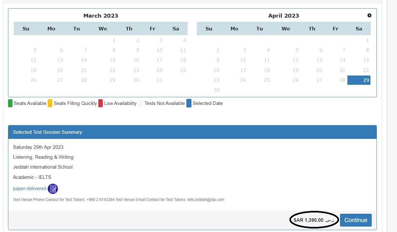Click the green Seats Available legend icon
The width and height of the screenshot is (397, 232).
pyautogui.click(x=10, y=103)
